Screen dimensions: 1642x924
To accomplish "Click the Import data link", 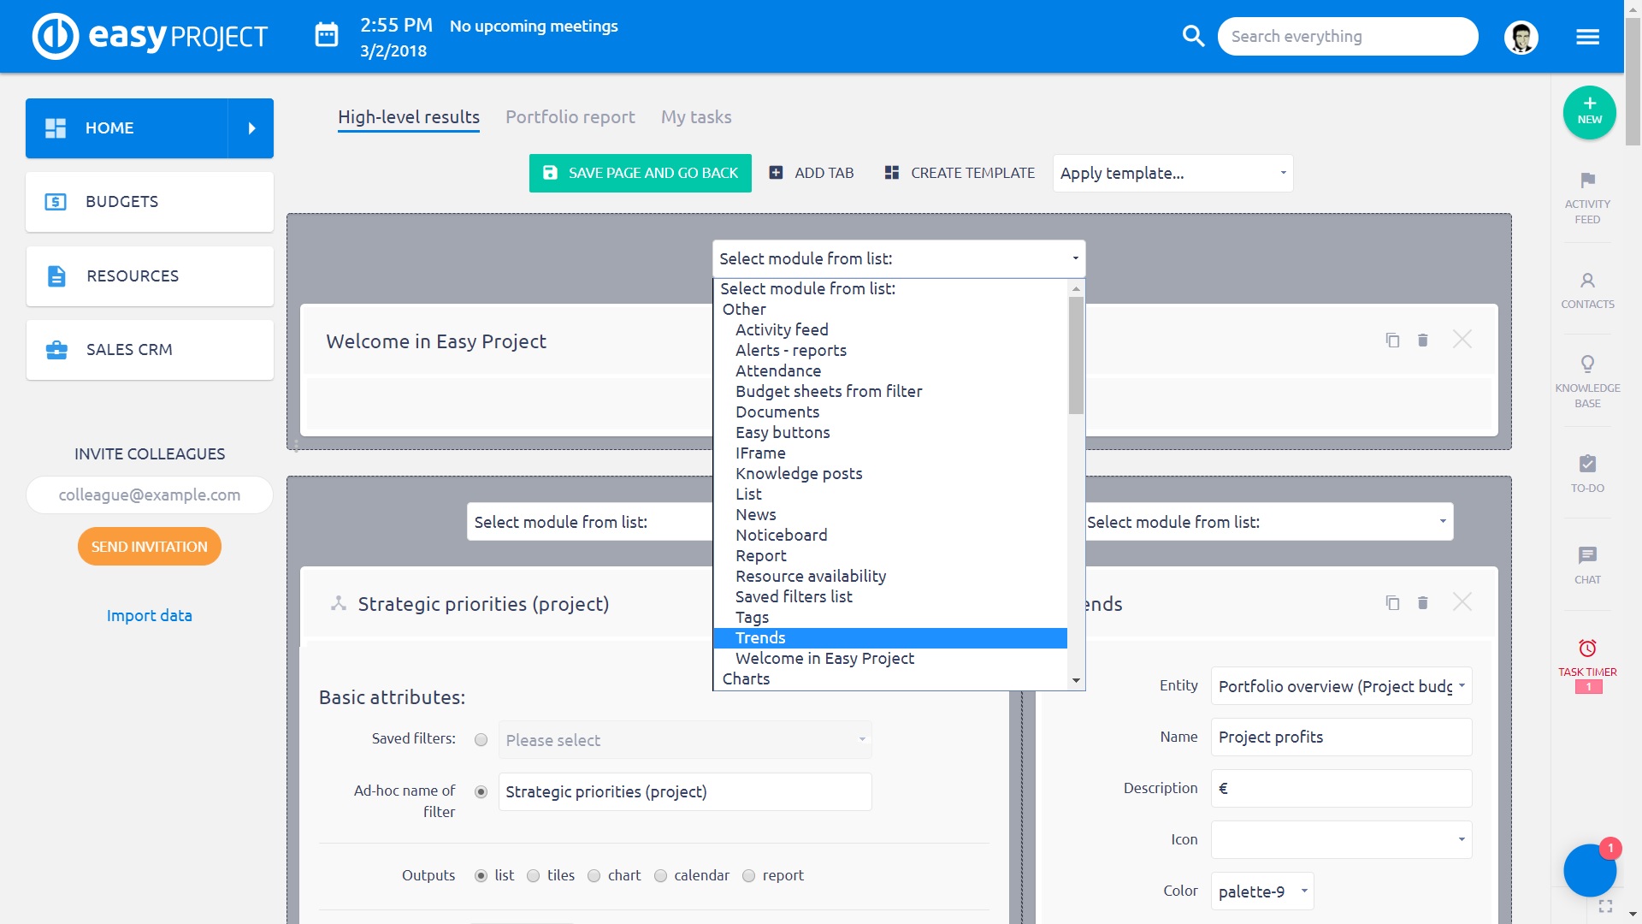I will (149, 616).
